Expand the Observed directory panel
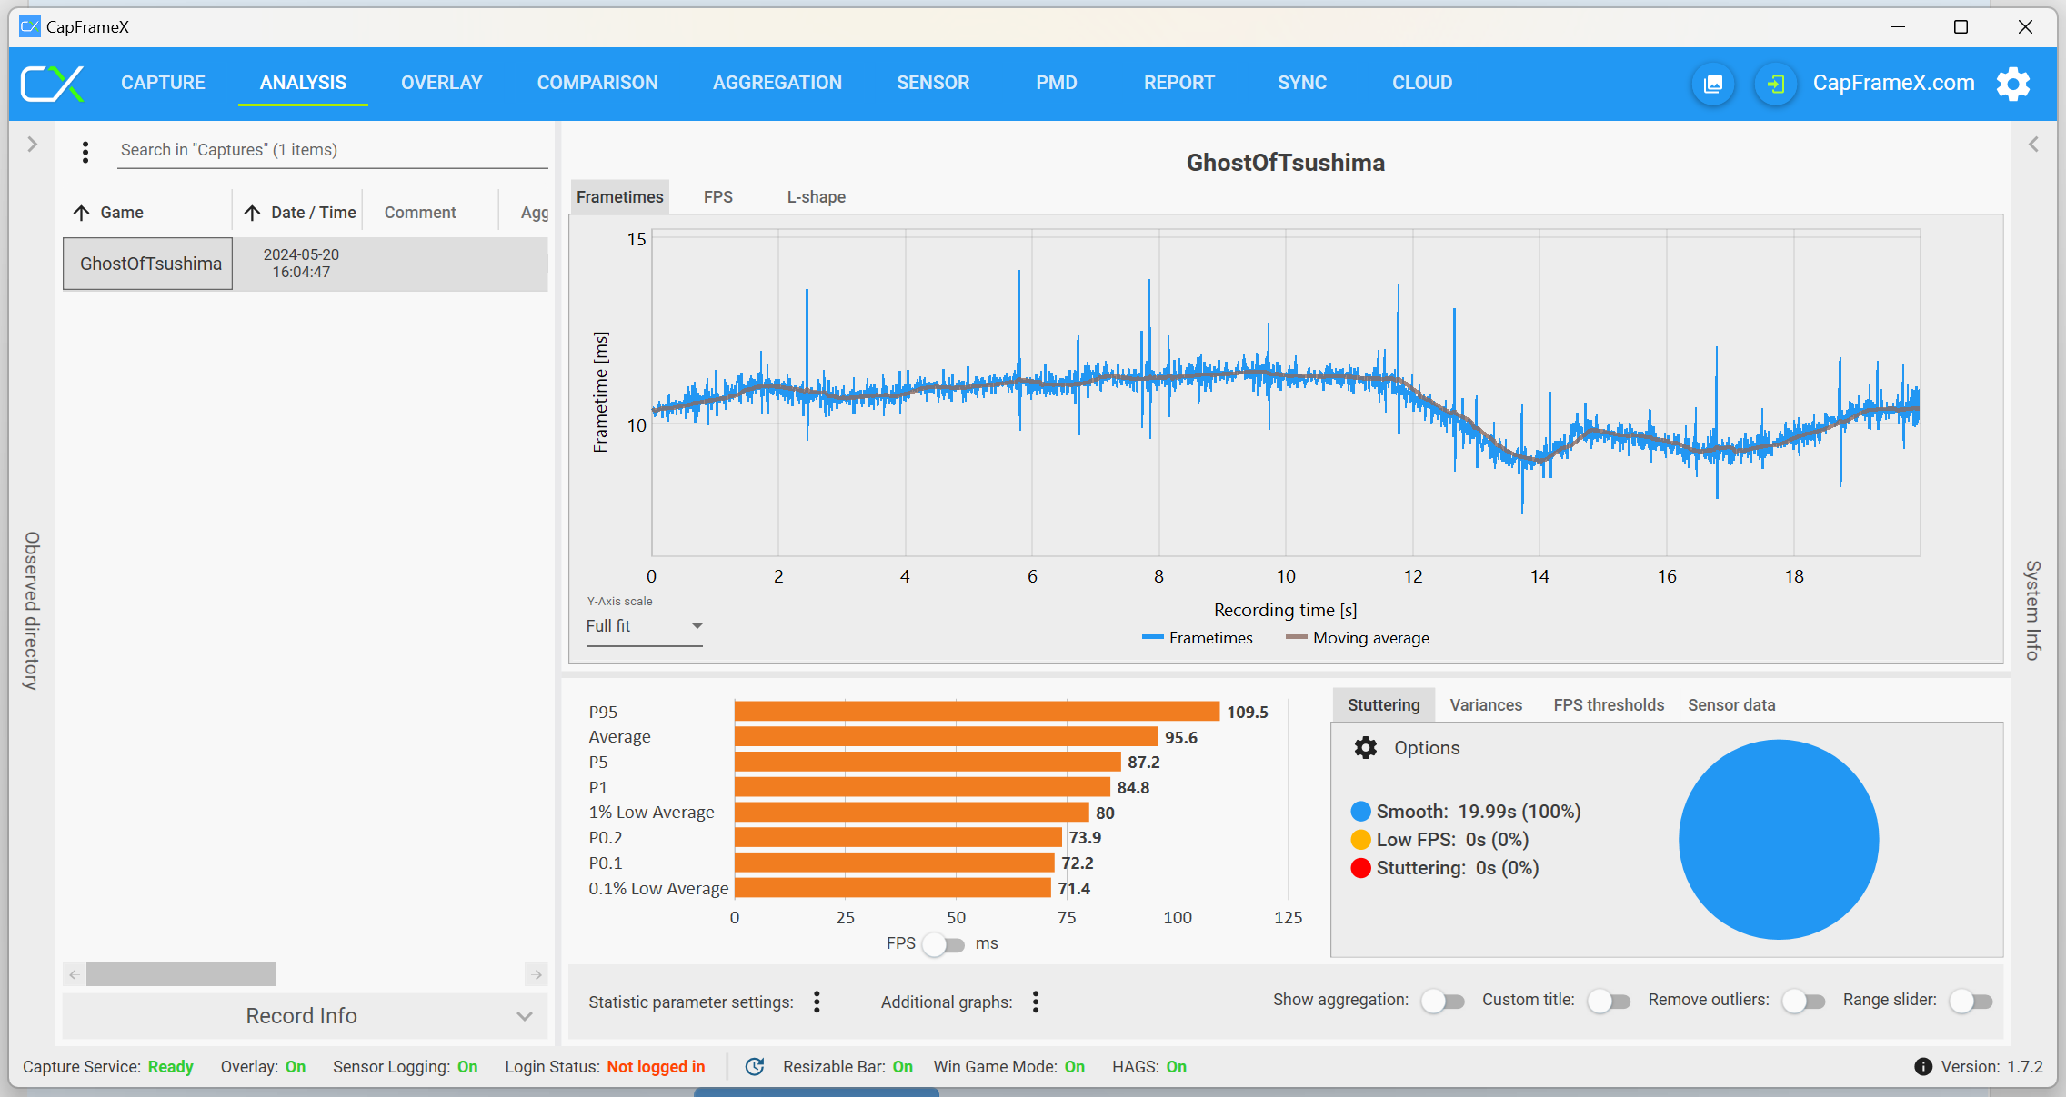Viewport: 2066px width, 1097px height. click(32, 145)
